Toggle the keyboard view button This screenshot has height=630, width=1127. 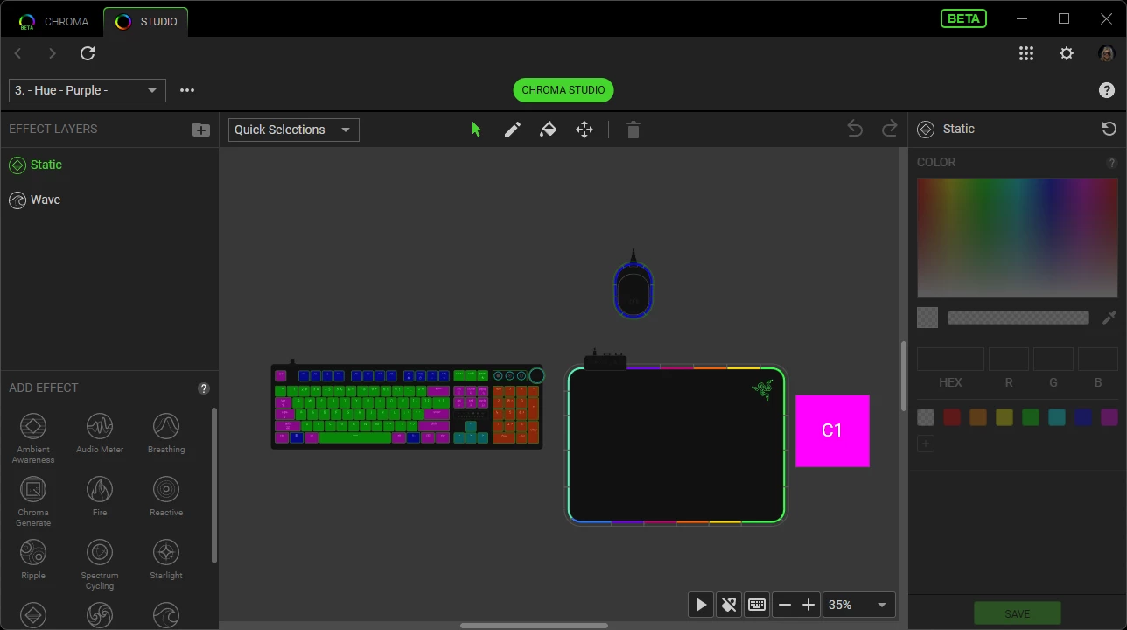pos(757,605)
